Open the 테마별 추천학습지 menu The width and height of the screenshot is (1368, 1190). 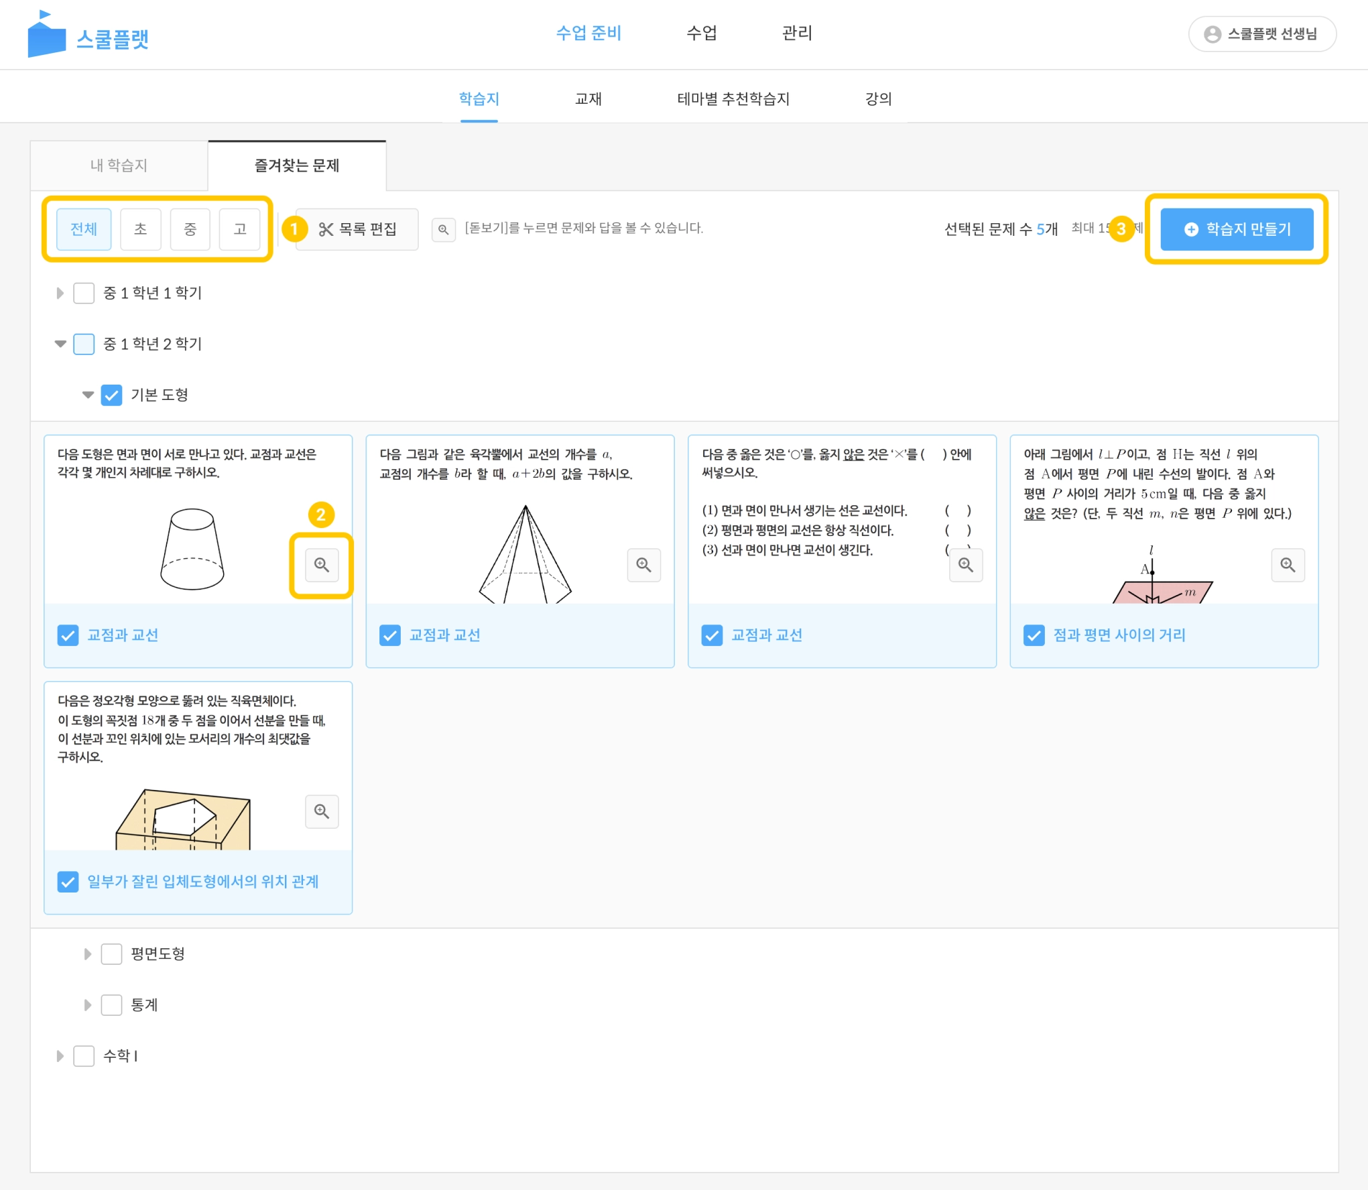(733, 99)
